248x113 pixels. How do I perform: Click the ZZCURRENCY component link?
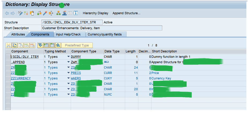(x=21, y=78)
